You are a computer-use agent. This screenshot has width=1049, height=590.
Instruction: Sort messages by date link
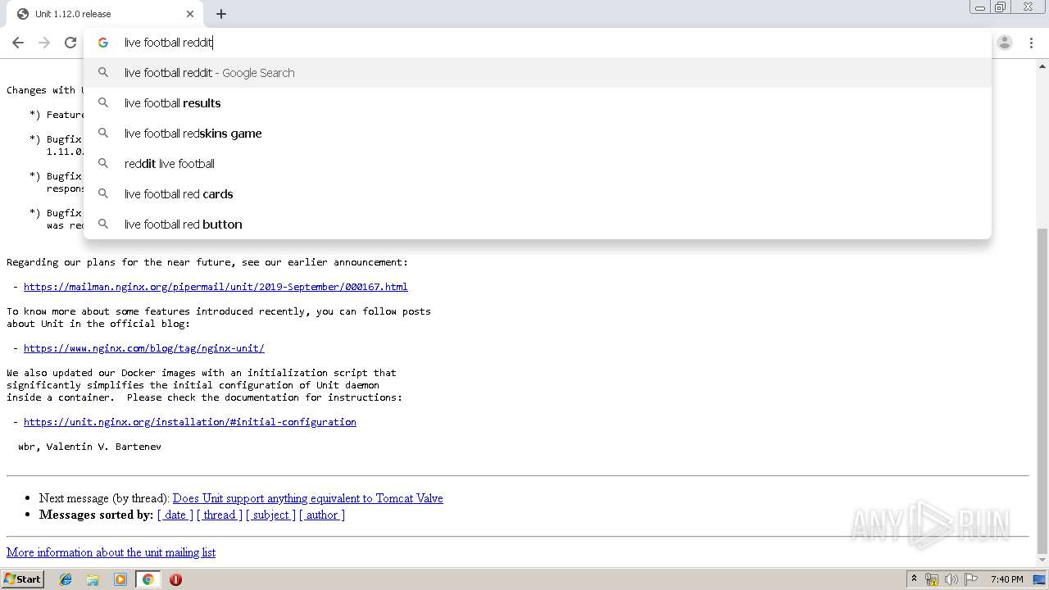175,515
